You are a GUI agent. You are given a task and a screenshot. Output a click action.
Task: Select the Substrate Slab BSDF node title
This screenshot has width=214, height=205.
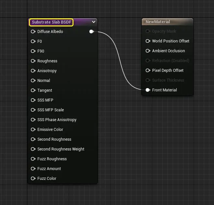51,22
